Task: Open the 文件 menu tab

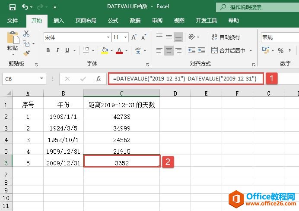Action: pyautogui.click(x=13, y=20)
